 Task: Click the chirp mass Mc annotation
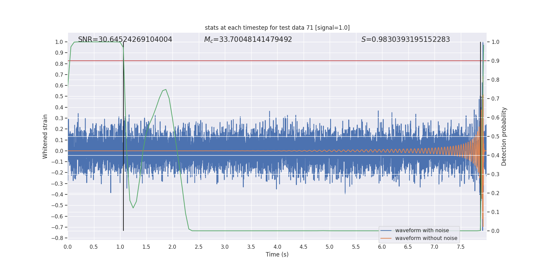(x=248, y=39)
